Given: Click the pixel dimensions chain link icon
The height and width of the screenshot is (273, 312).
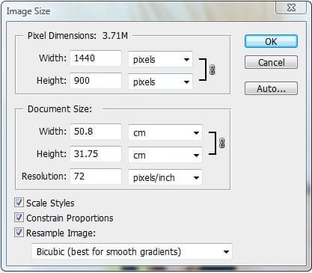Looking at the screenshot, I should click(x=212, y=70).
